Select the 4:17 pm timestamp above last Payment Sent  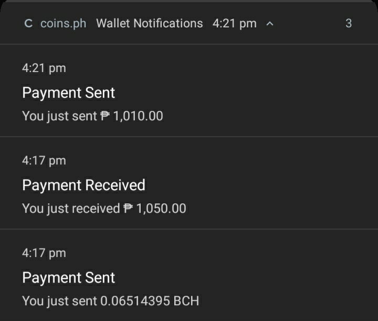pyautogui.click(x=44, y=253)
